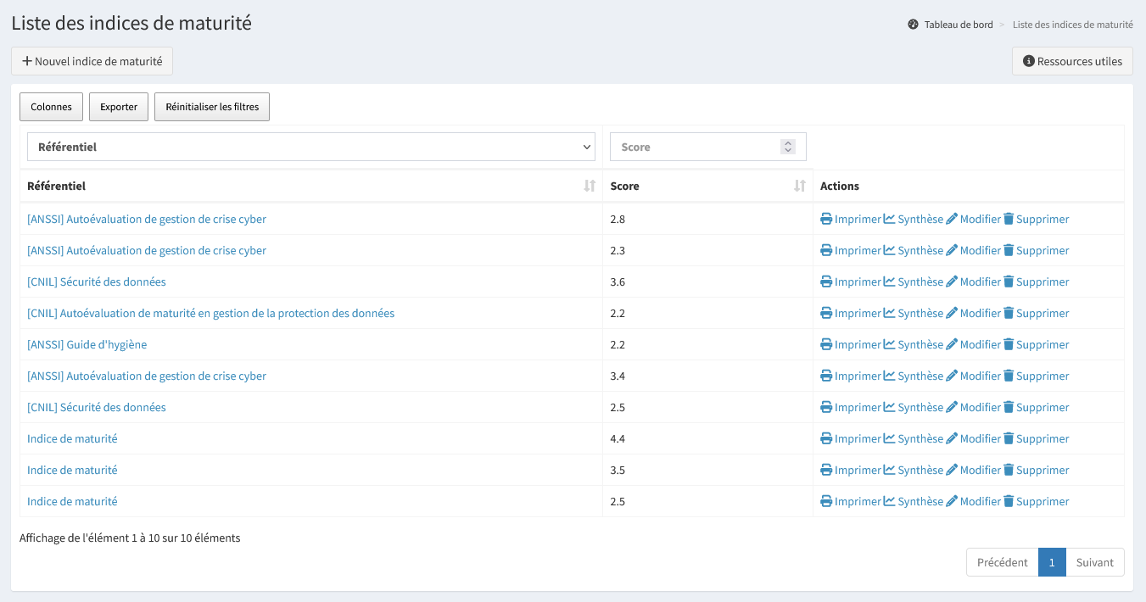Open the Exporter options
The width and height of the screenshot is (1146, 602).
119,107
